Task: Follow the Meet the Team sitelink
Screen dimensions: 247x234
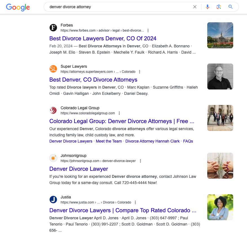Action: [109, 141]
